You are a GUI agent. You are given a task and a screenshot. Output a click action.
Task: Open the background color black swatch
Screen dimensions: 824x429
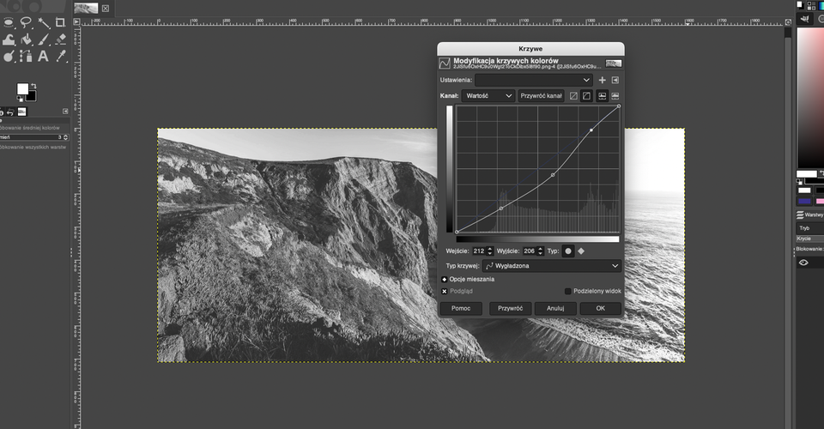click(x=32, y=96)
